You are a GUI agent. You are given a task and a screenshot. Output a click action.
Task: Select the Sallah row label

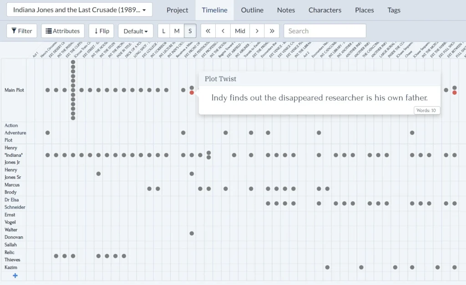(x=11, y=244)
